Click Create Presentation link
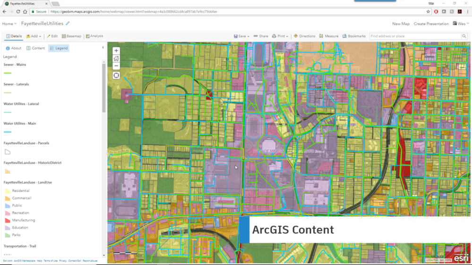 (x=431, y=24)
